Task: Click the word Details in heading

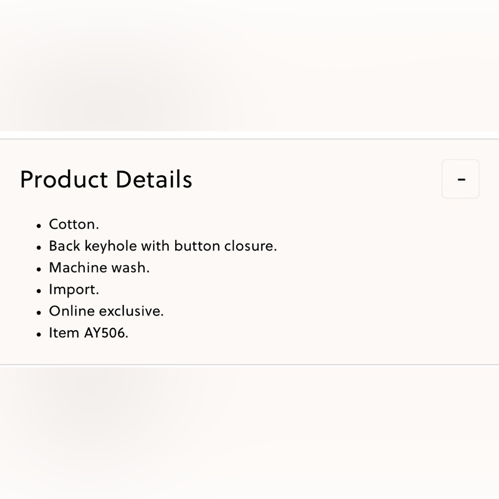Action: 154,180
